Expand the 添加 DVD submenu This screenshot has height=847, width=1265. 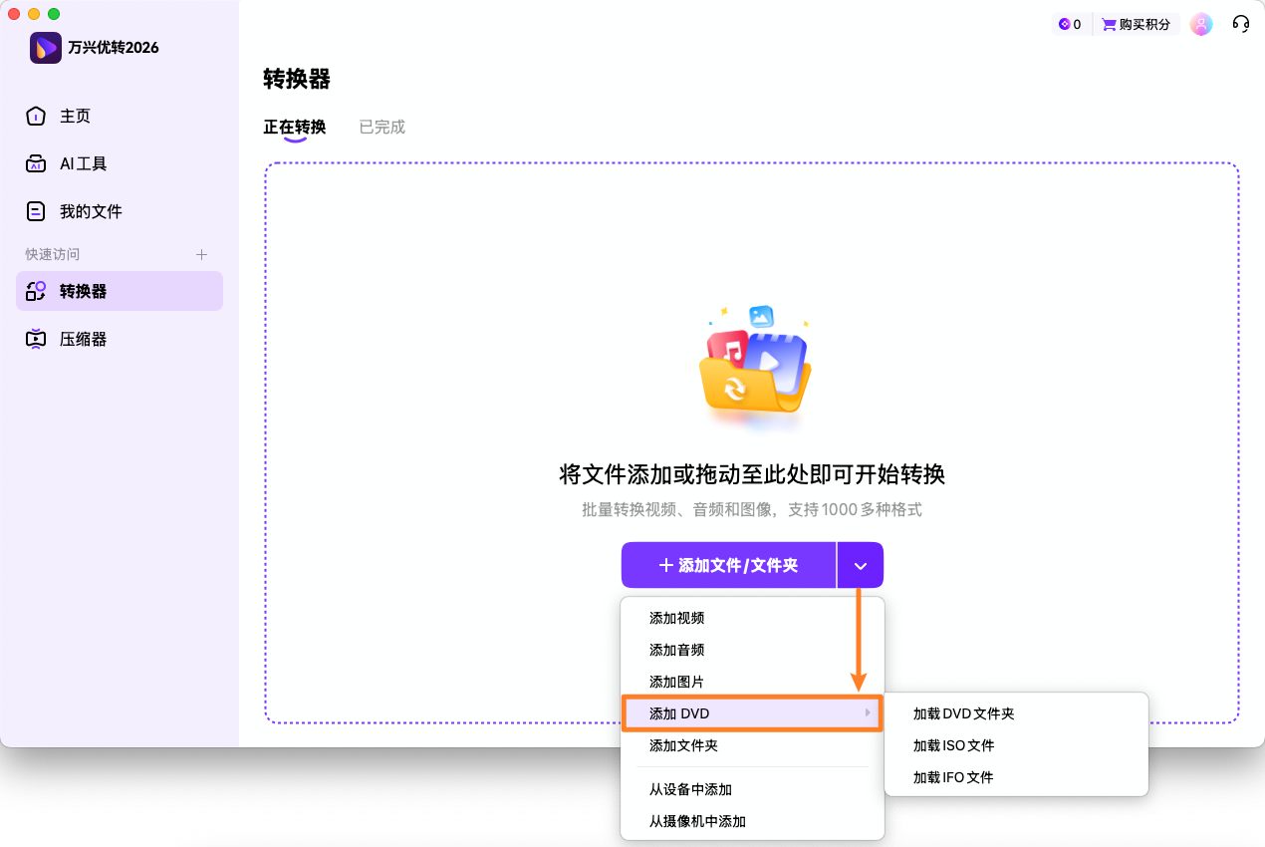point(752,713)
